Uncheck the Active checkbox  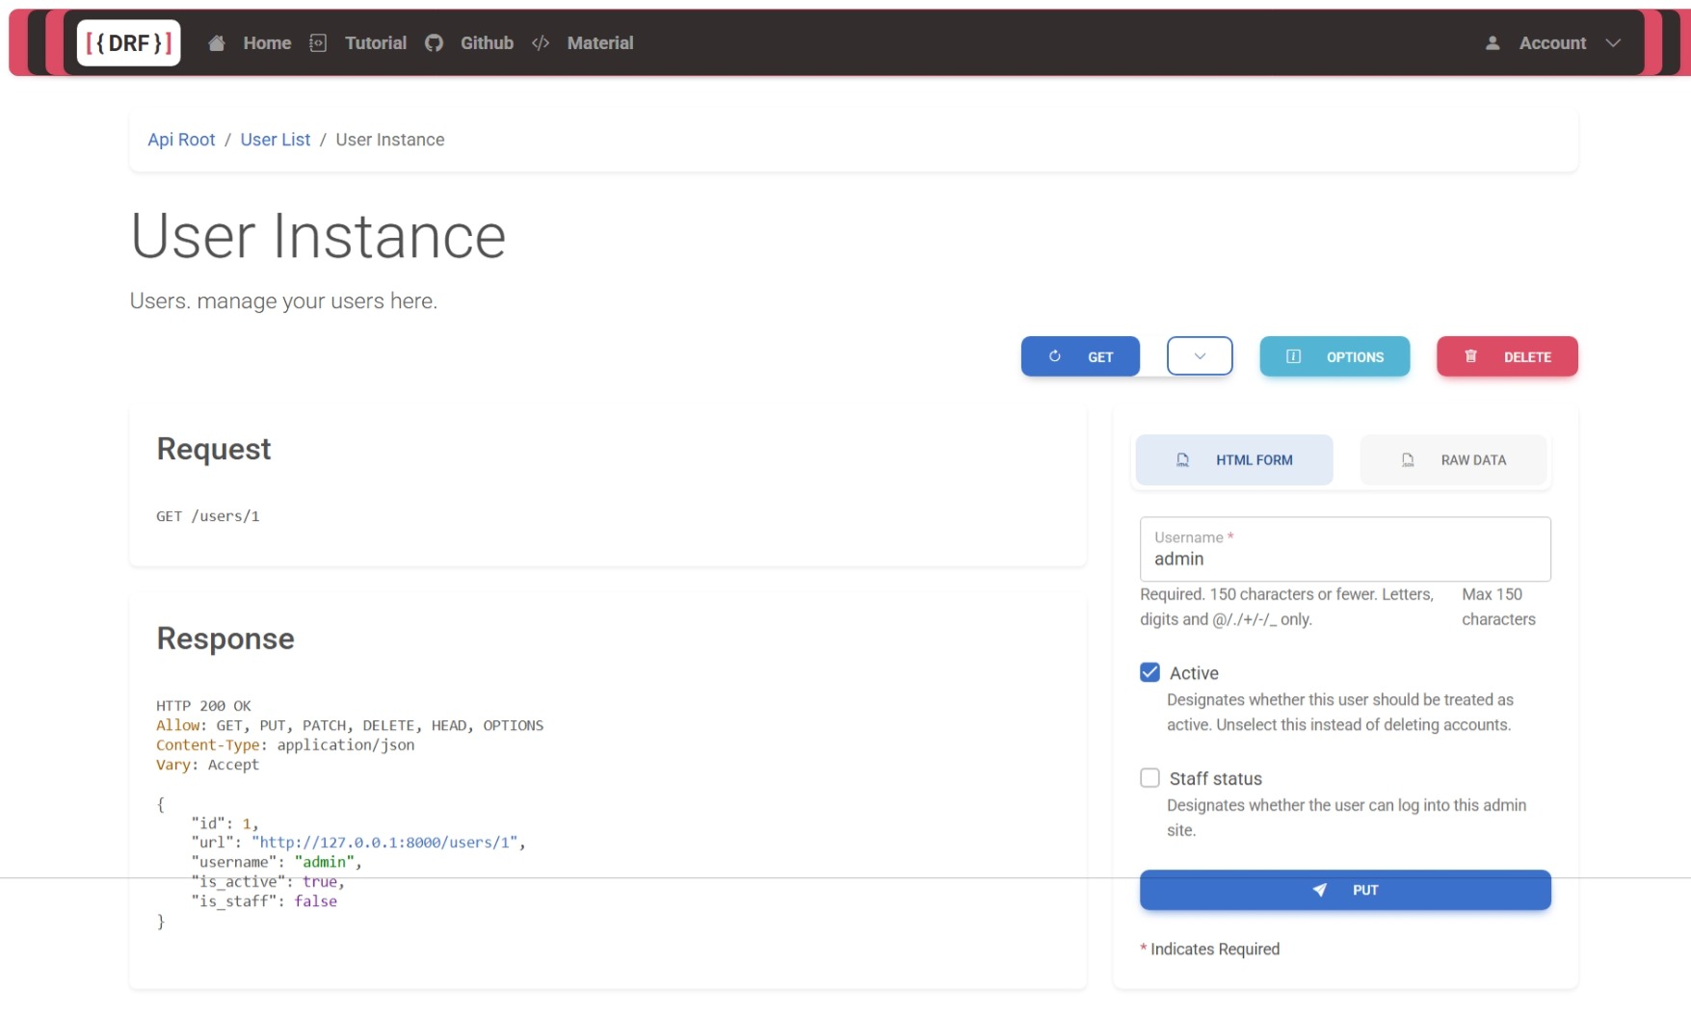pyautogui.click(x=1149, y=672)
